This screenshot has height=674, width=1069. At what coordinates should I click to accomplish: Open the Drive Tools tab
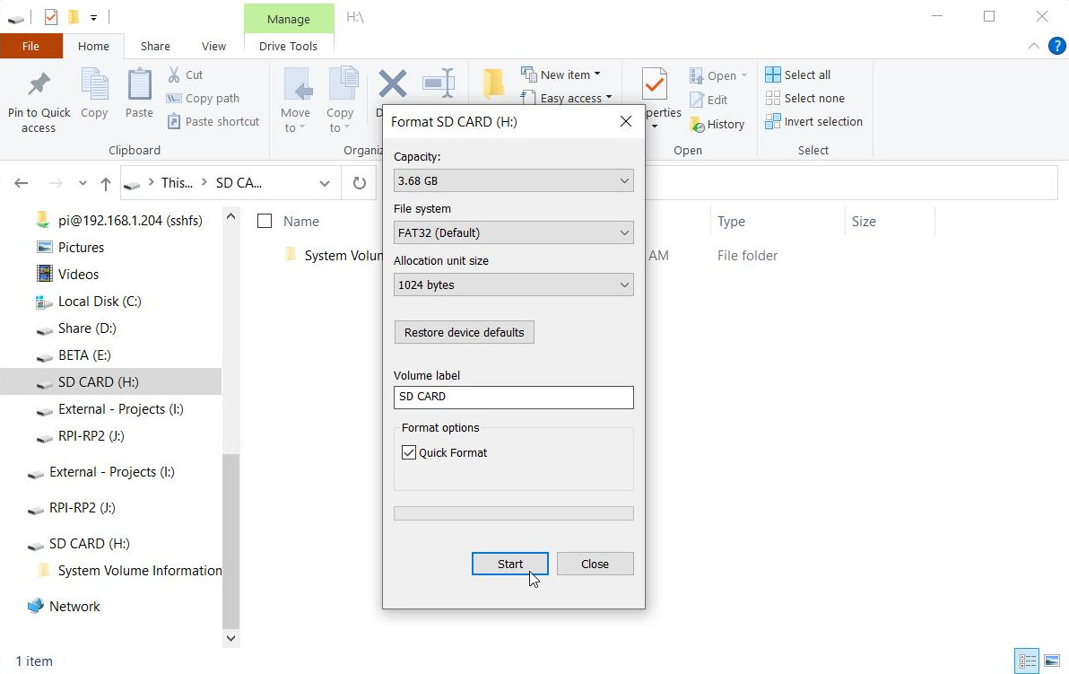288,46
